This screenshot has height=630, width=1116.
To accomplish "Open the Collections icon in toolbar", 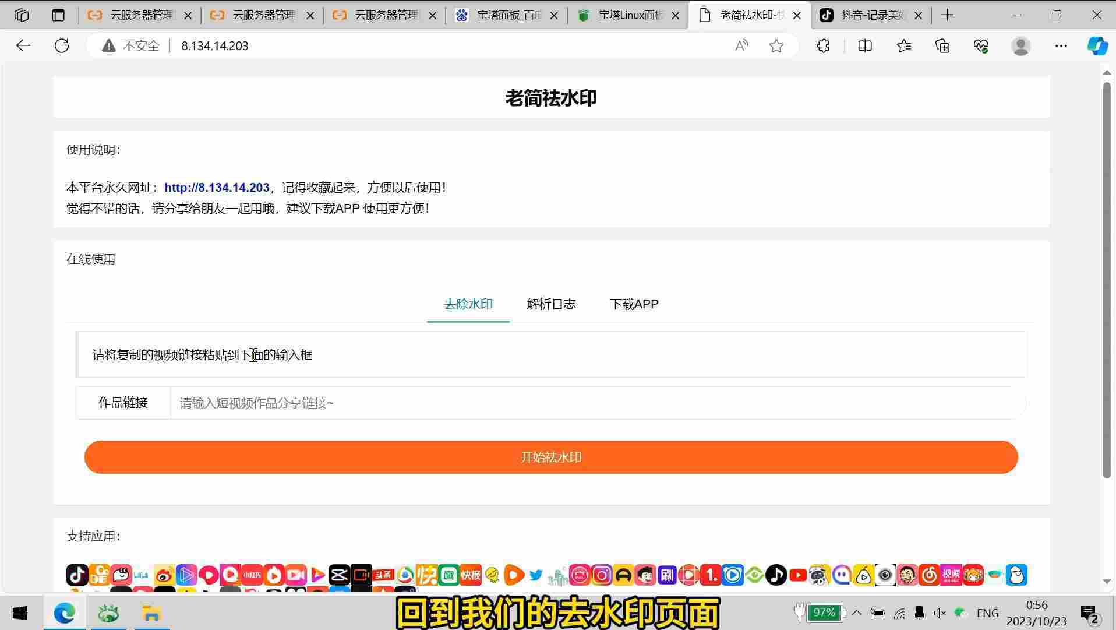I will (942, 45).
